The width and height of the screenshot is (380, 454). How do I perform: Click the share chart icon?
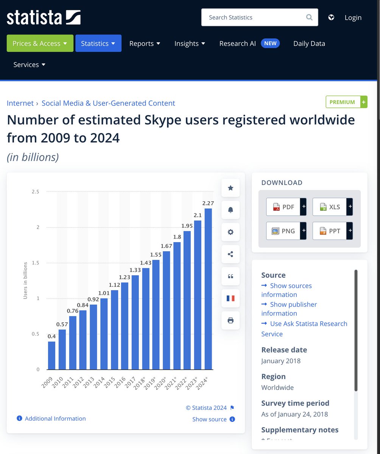pyautogui.click(x=230, y=254)
